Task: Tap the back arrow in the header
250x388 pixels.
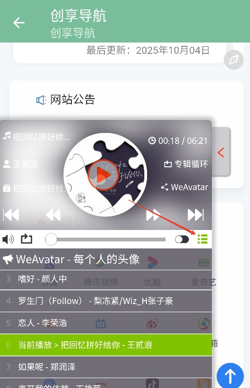Action: [19, 23]
